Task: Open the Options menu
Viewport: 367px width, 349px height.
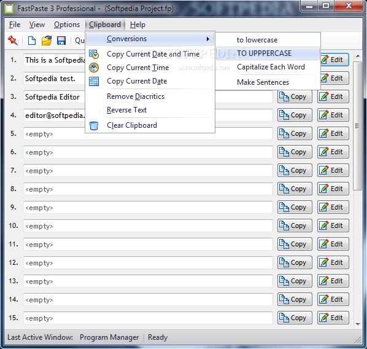Action: [x=67, y=25]
